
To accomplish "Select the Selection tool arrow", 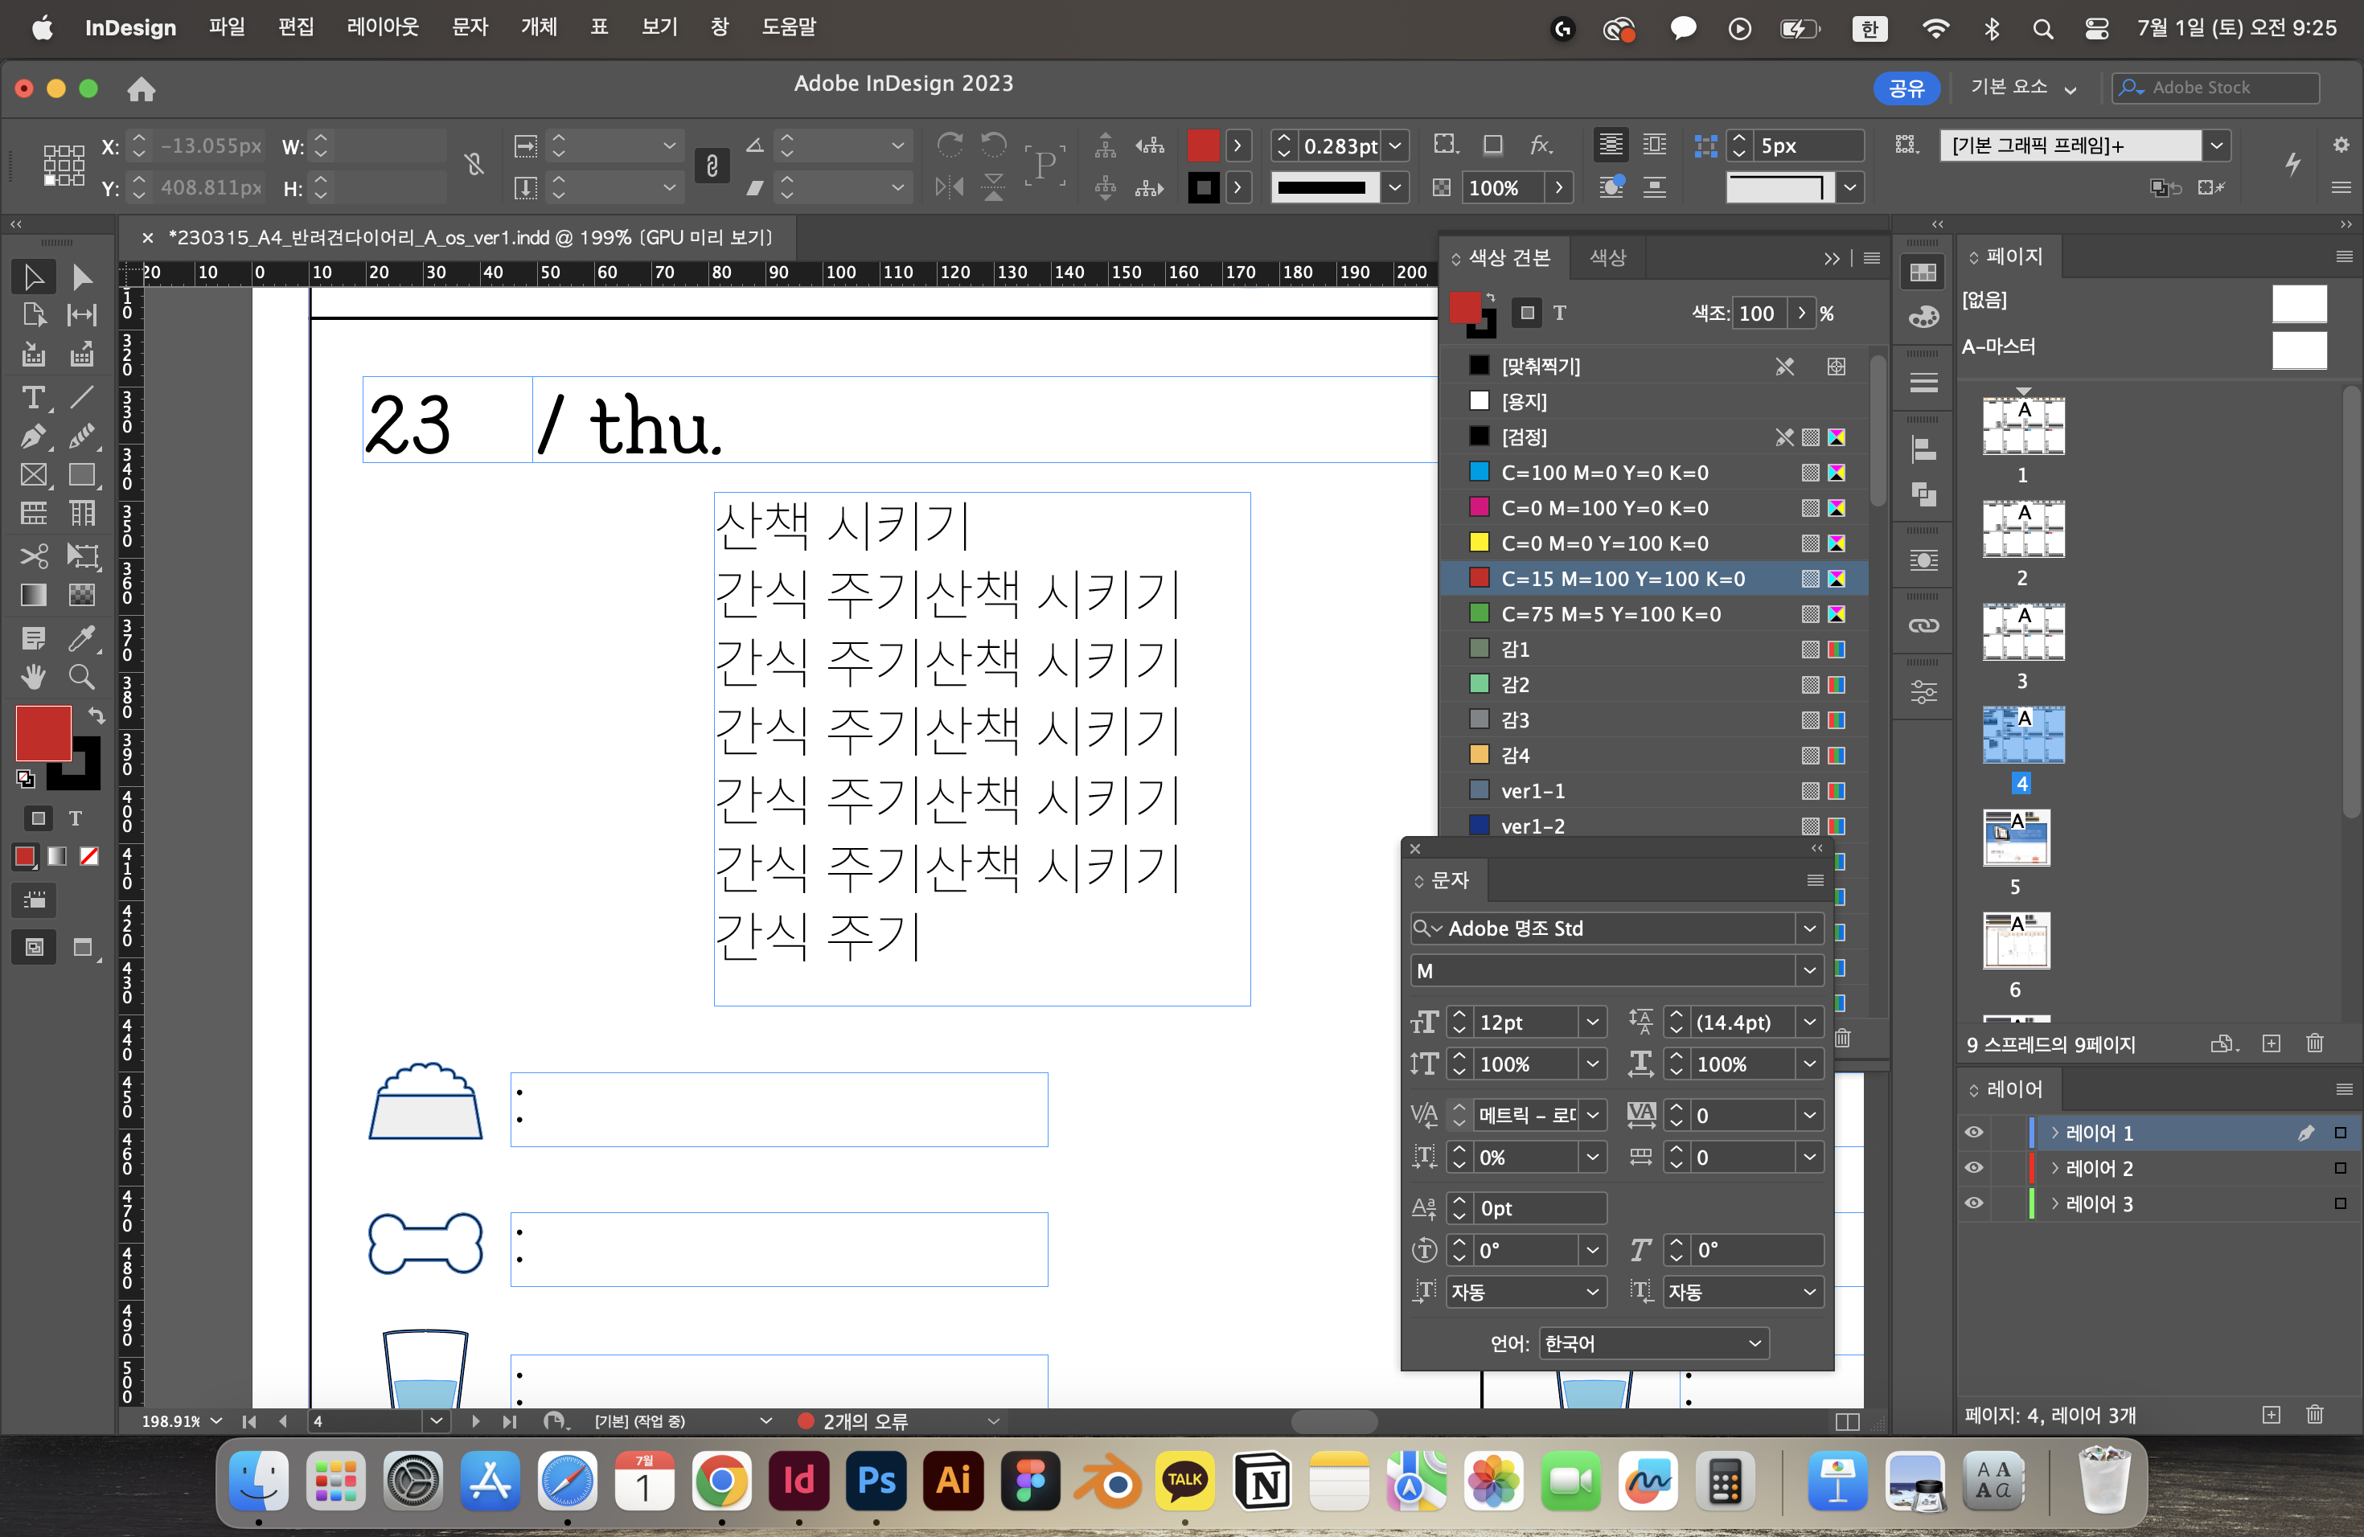I will point(33,276).
